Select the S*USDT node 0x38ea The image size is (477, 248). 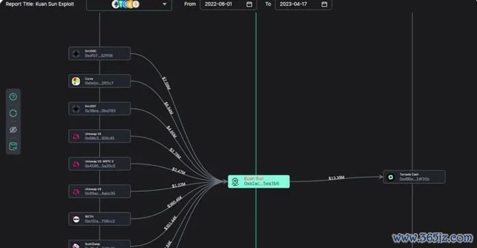point(100,108)
